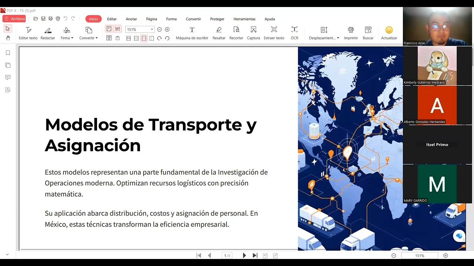The image size is (474, 266).
Task: Rotate the page clockwise
Action: coord(159,38)
